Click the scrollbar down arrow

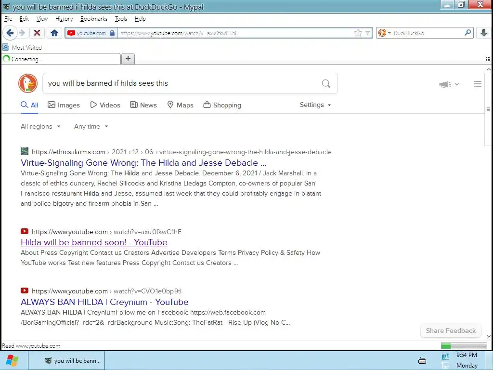pyautogui.click(x=488, y=336)
